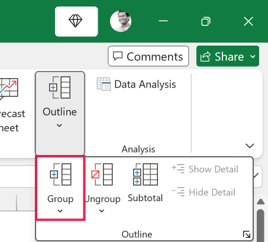Click the vertical scrollbar thumb

click(261, 225)
